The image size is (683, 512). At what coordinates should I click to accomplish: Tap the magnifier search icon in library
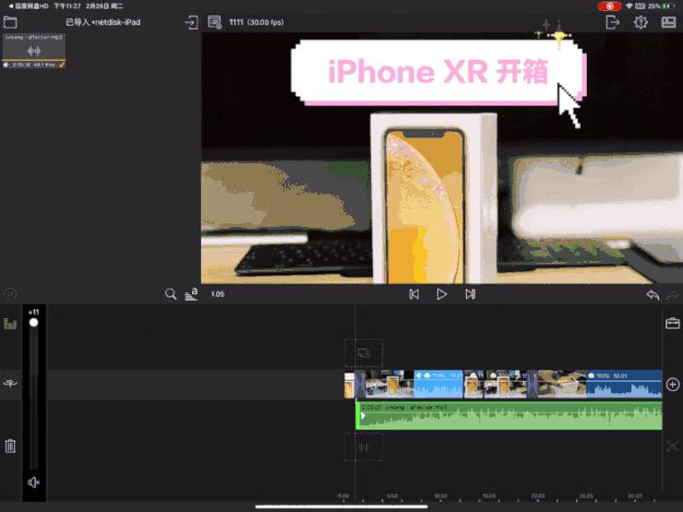click(171, 294)
